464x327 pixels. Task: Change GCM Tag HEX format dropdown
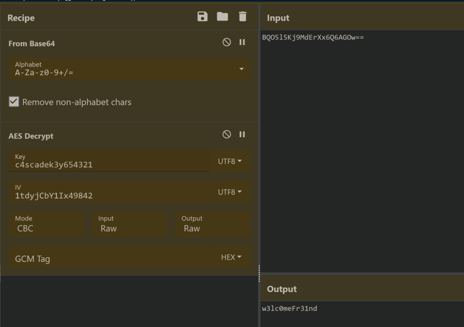coord(231,257)
